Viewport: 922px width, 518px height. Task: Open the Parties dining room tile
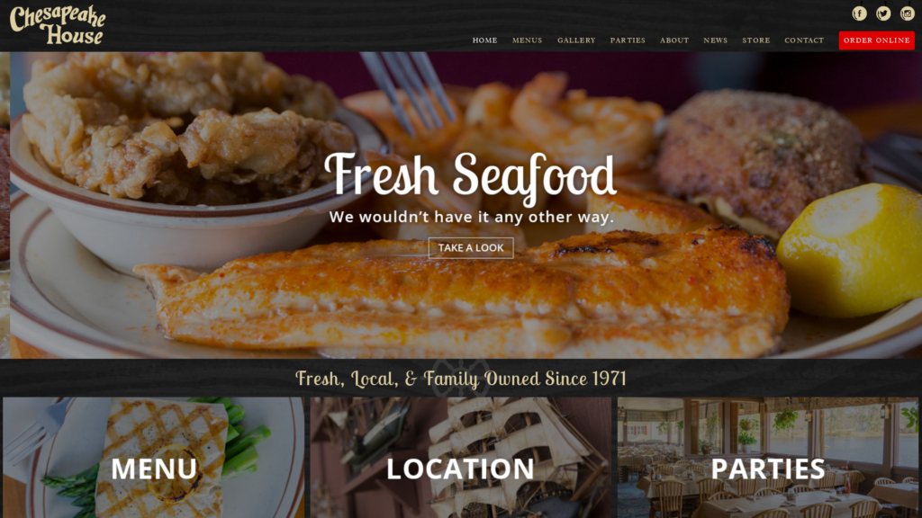(767, 458)
